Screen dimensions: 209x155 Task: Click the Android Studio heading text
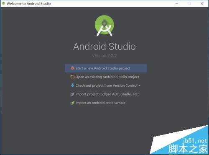104,46
